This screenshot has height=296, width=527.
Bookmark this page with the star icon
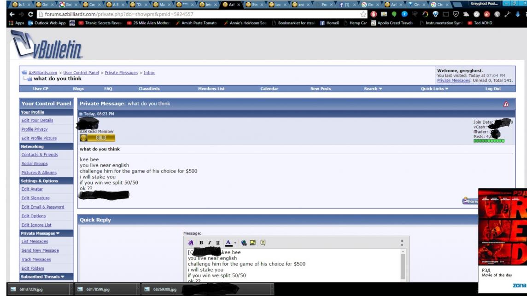tap(363, 14)
